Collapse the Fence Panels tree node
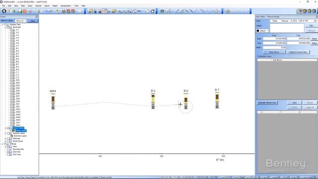Image resolution: width=318 pixels, height=179 pixels. pos(5,128)
